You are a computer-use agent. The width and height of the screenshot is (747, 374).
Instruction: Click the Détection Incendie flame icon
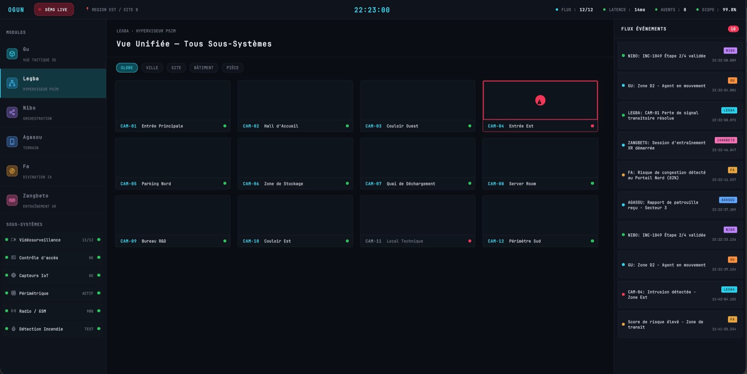point(13,329)
